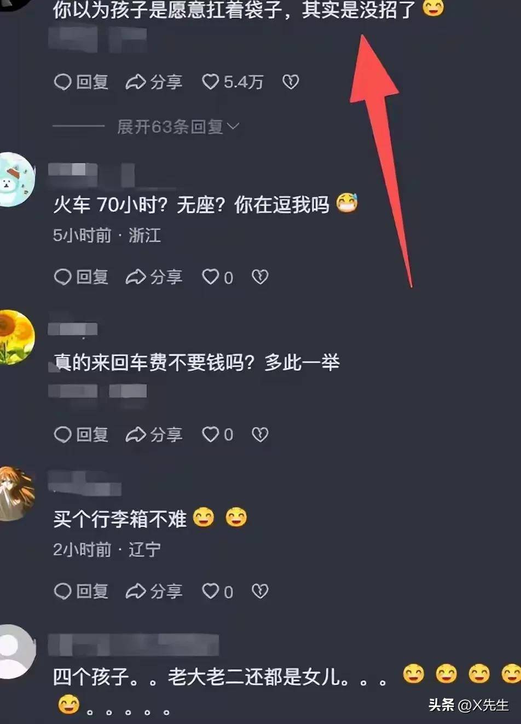Image resolution: width=521 pixels, height=724 pixels.
Task: Toggle like on the 火车 70小时 comment
Action: click(x=217, y=277)
